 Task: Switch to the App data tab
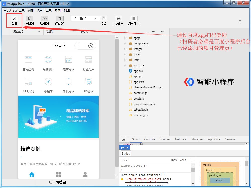tap(214, 139)
